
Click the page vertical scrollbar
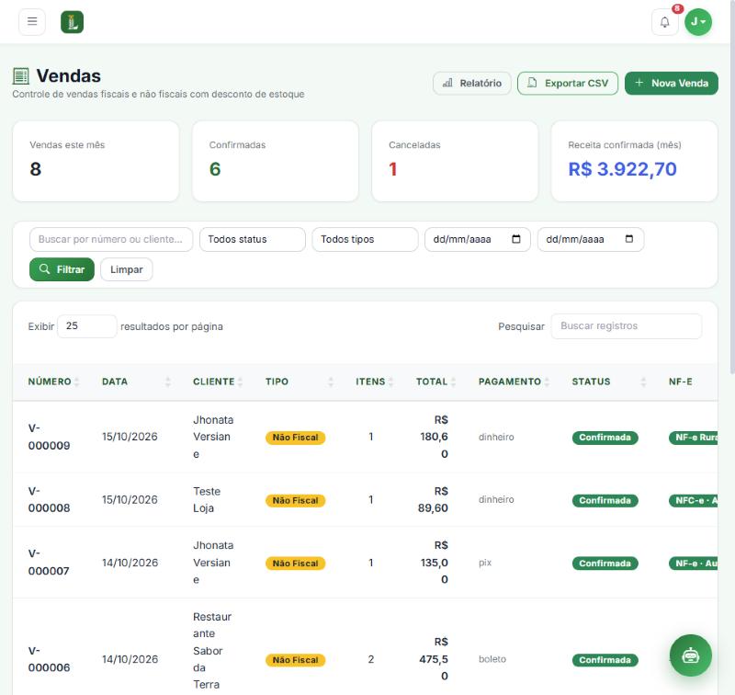click(x=732, y=188)
